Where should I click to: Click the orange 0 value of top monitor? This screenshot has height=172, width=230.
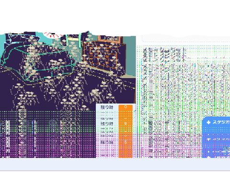click(126, 107)
